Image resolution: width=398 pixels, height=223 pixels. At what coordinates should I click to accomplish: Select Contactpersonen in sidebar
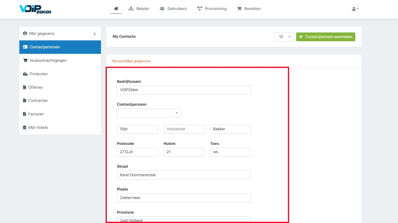tap(60, 47)
